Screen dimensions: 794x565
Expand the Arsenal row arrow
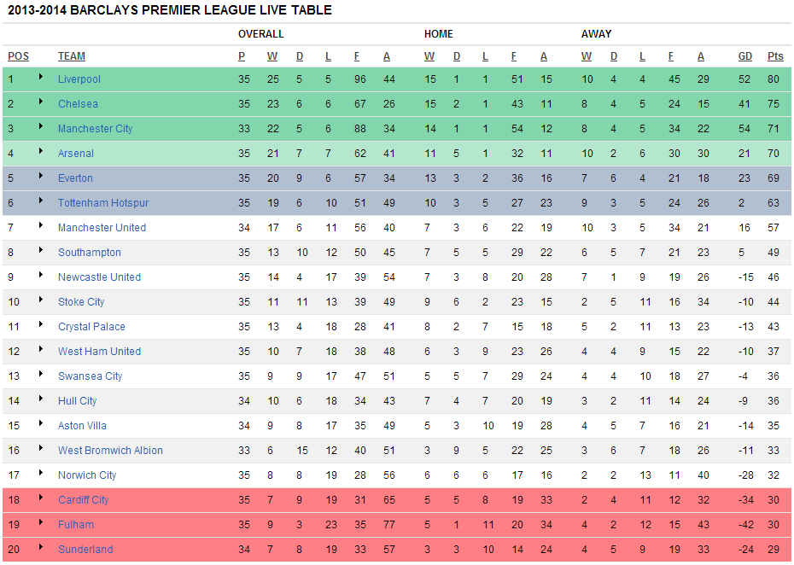coord(40,152)
